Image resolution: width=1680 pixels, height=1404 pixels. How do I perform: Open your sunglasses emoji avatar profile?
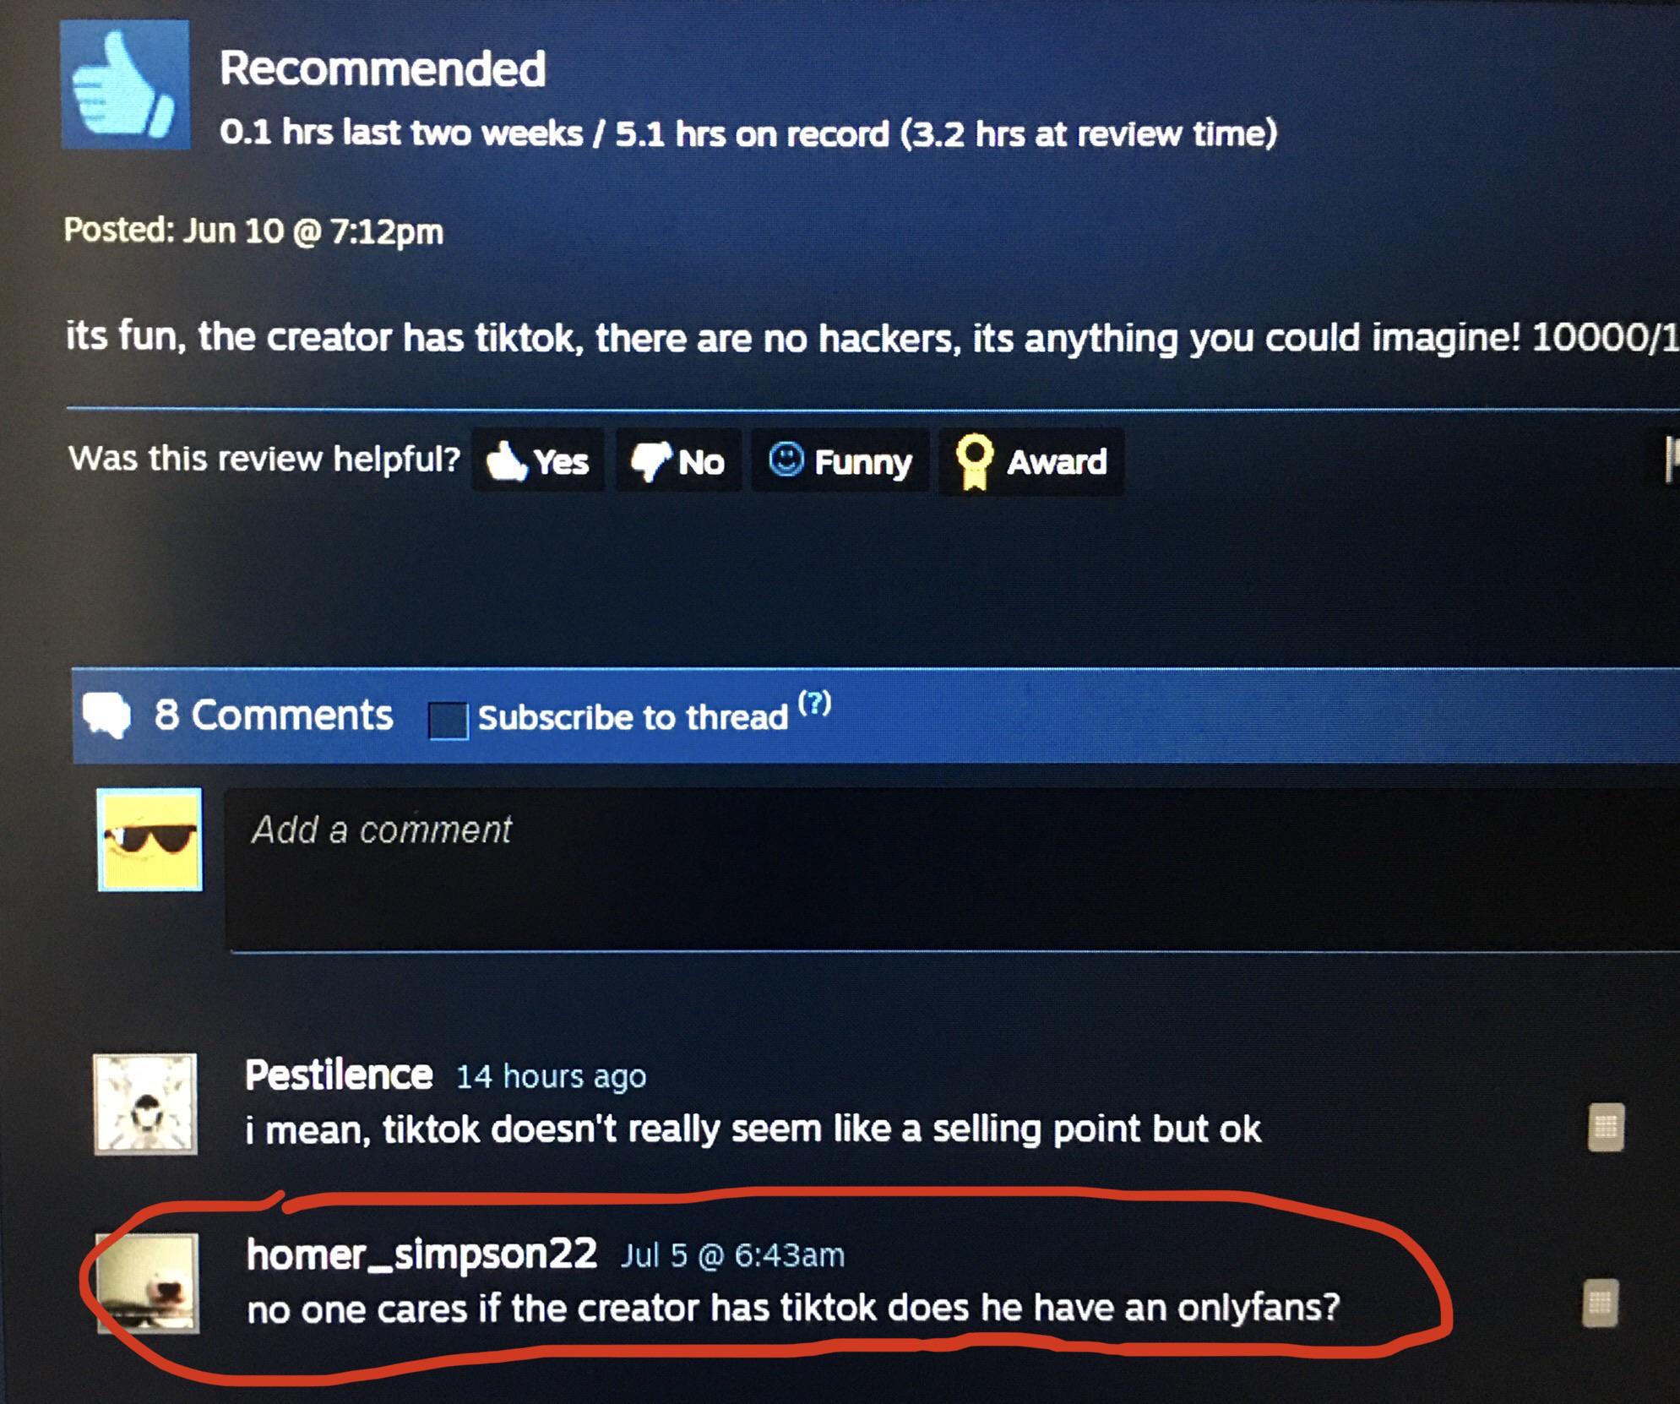tap(150, 840)
